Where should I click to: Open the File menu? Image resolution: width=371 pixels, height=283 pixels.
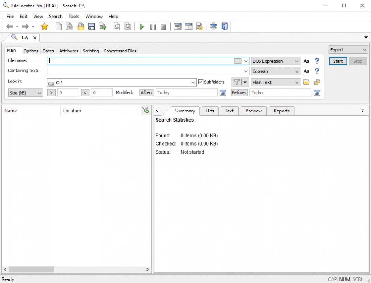click(x=10, y=16)
